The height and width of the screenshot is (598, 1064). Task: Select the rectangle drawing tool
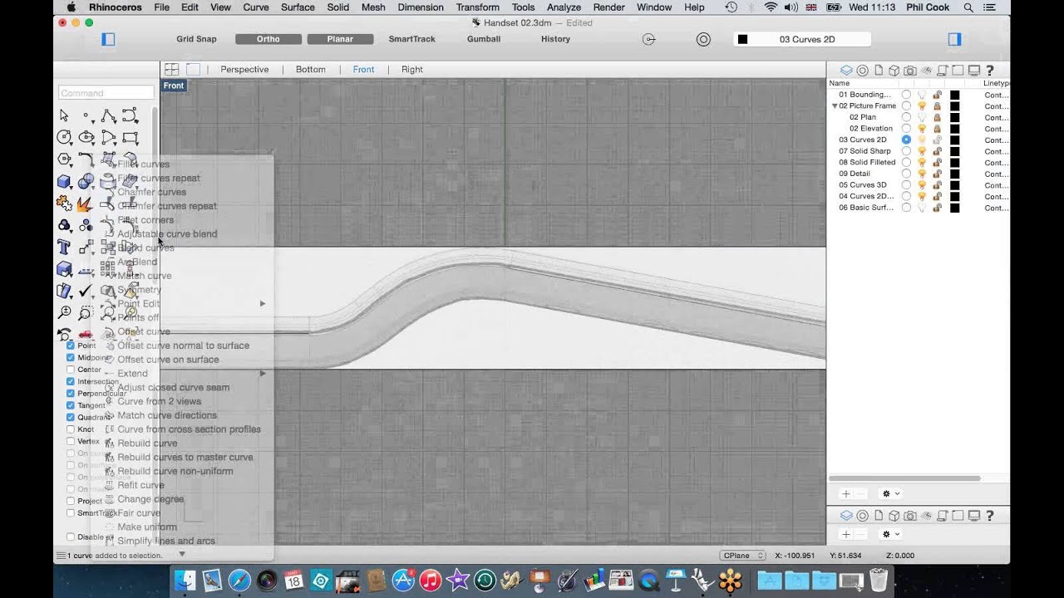(x=130, y=137)
